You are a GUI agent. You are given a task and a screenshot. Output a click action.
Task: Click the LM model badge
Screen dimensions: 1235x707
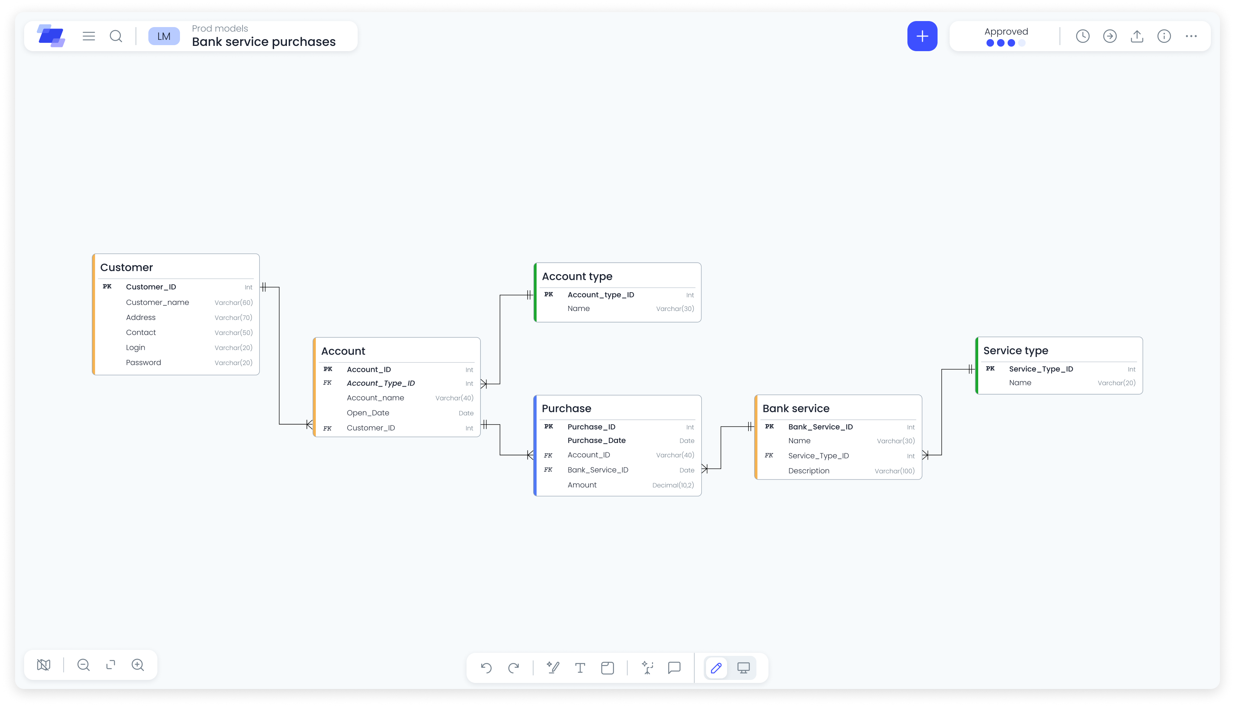click(164, 36)
